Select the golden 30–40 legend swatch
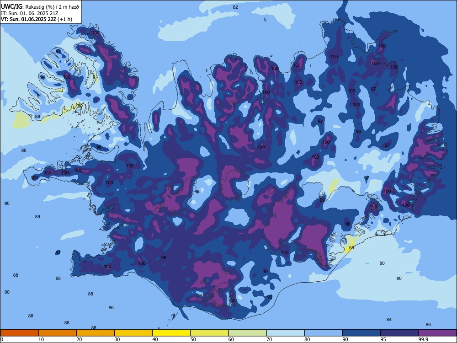The height and width of the screenshot is (343, 457). pos(133,333)
